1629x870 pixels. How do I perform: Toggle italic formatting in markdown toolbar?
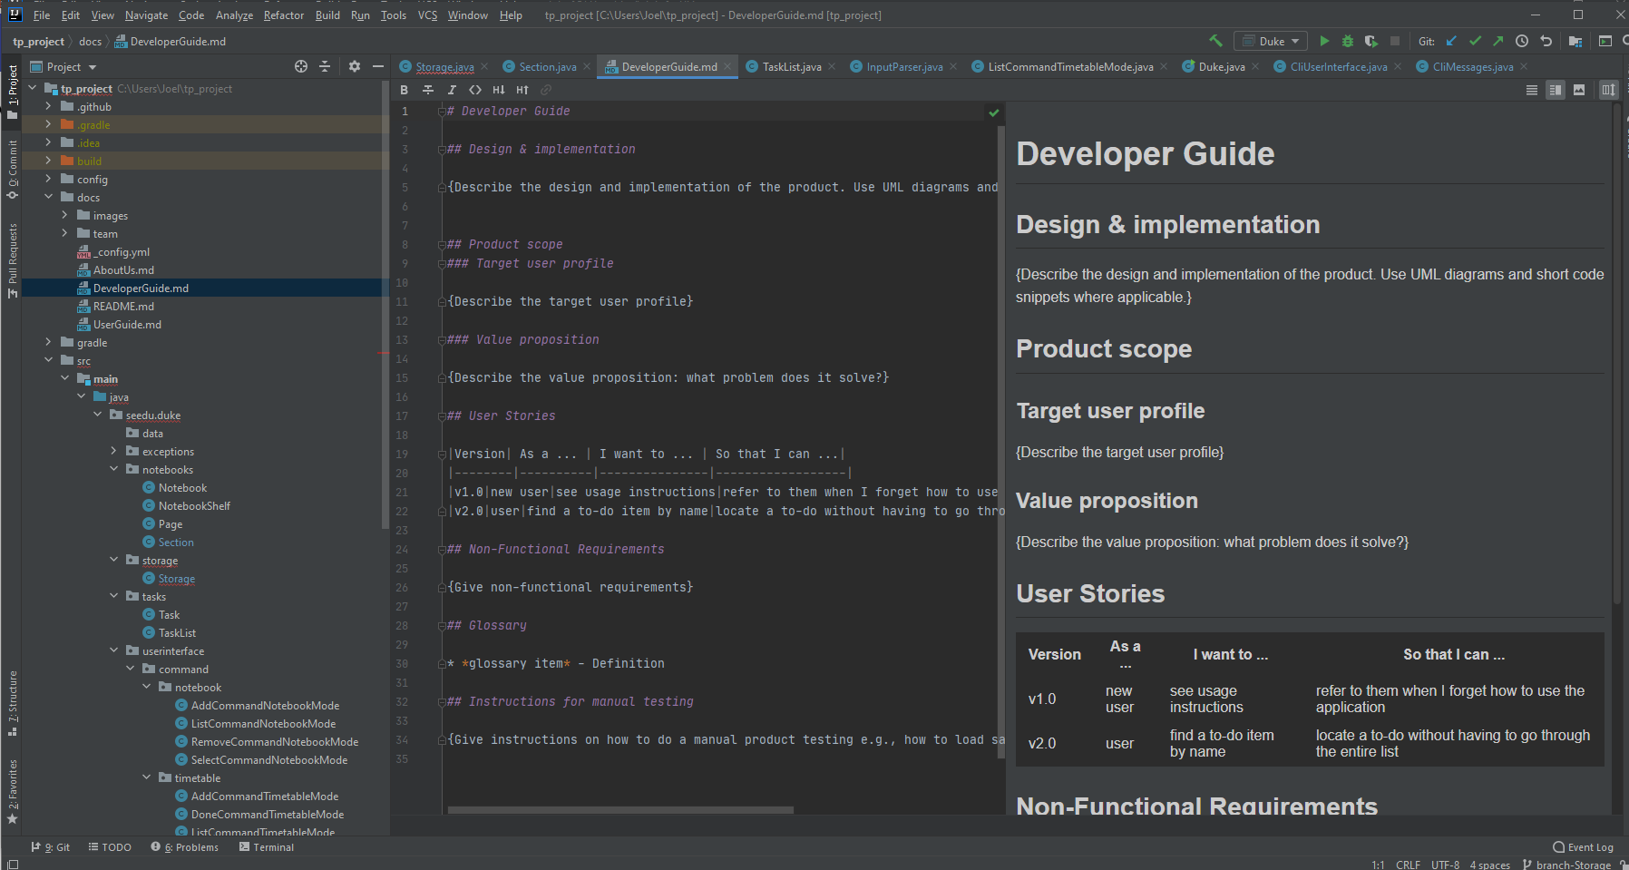pos(452,90)
